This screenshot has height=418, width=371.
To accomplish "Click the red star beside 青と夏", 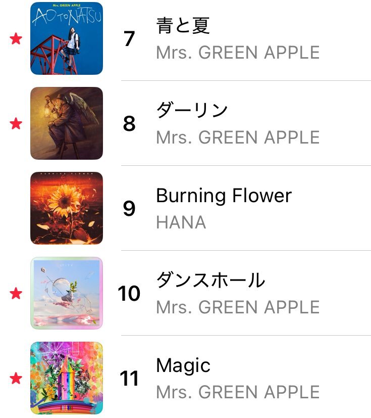I will point(16,38).
